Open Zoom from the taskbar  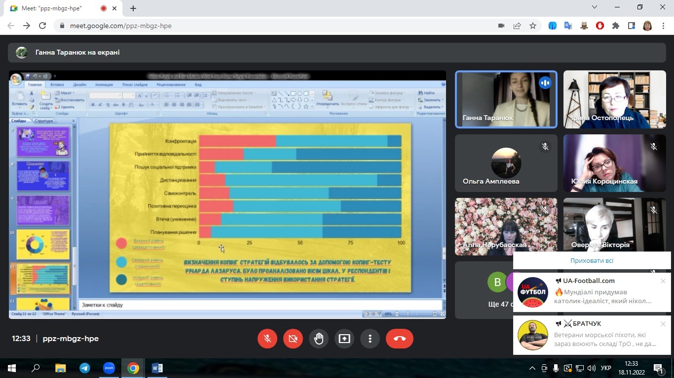click(109, 368)
